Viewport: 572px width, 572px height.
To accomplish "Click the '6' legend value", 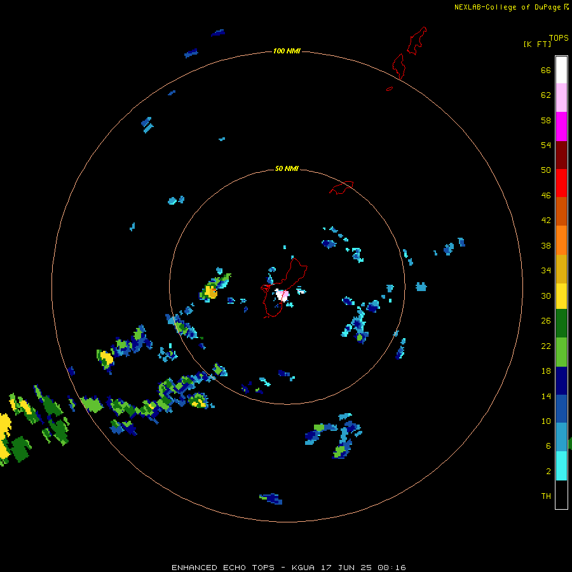I will 548,446.
